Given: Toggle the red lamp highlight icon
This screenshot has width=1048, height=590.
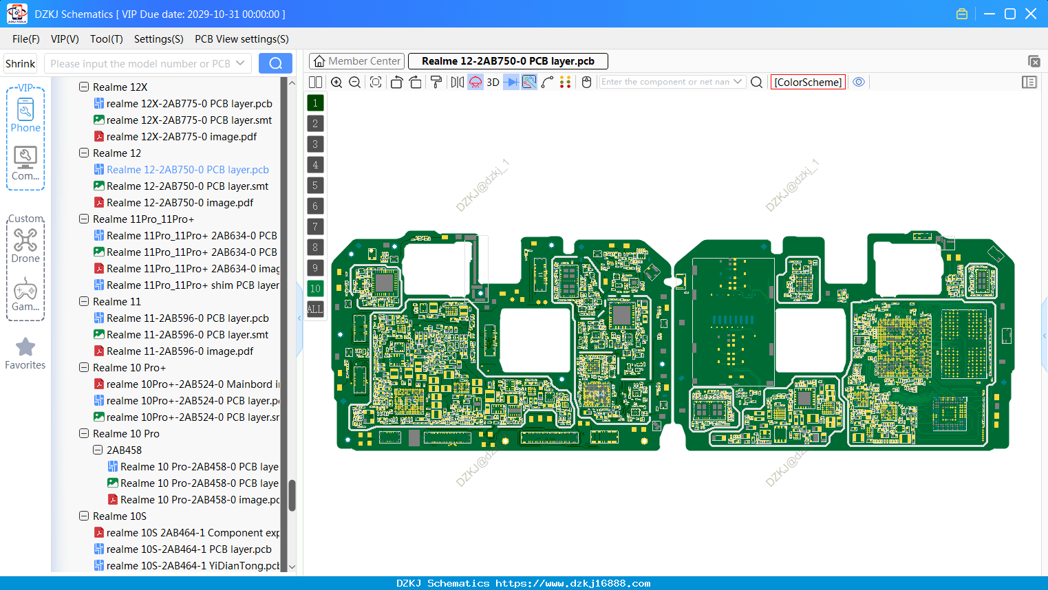Looking at the screenshot, I should (475, 82).
